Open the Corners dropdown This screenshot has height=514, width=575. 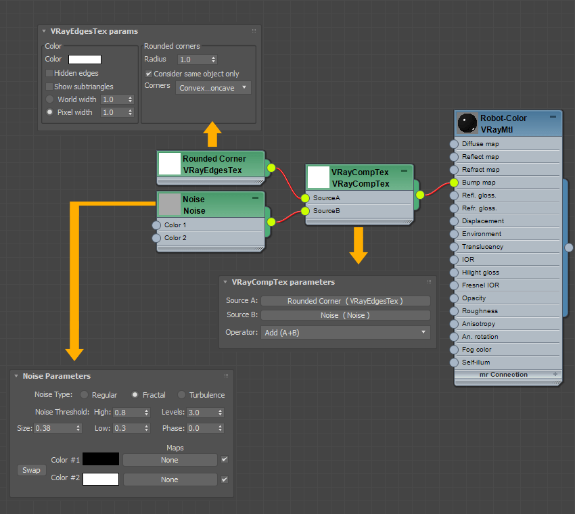point(213,88)
